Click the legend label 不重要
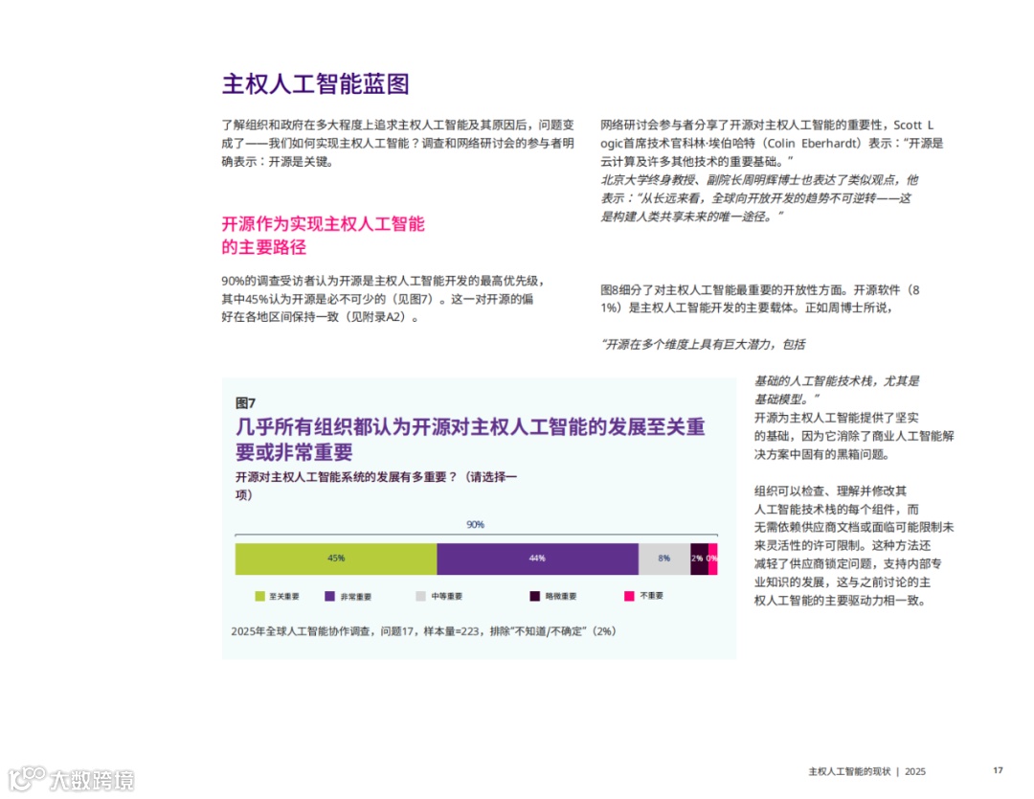1034x799 pixels. point(652,596)
